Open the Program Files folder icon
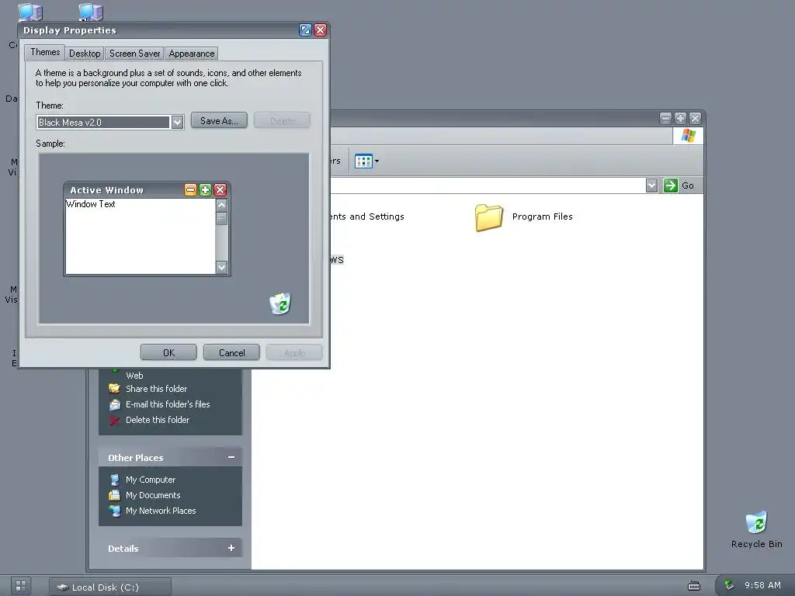The width and height of the screenshot is (795, 596). tap(489, 217)
